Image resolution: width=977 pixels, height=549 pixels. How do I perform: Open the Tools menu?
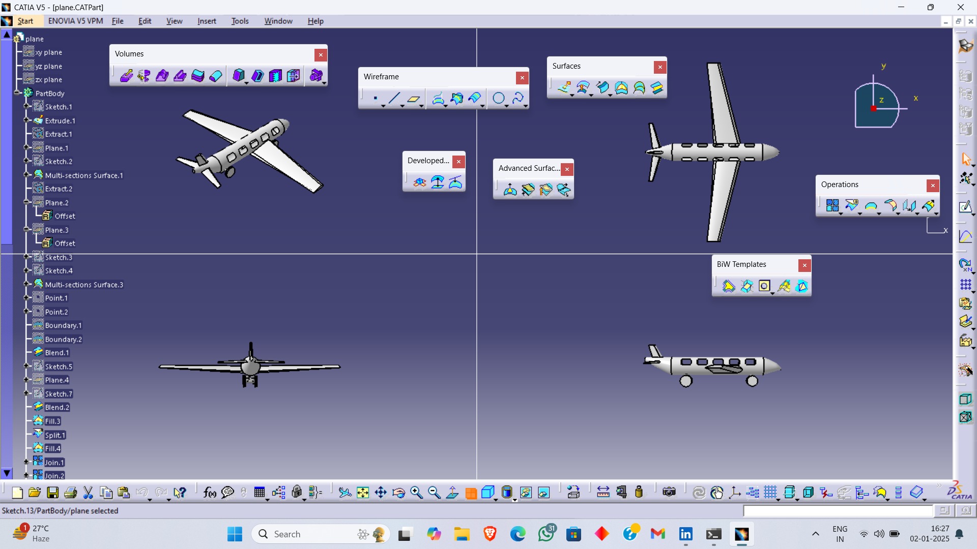pyautogui.click(x=240, y=21)
